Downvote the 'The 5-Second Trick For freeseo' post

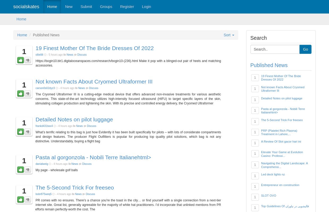[28, 200]
